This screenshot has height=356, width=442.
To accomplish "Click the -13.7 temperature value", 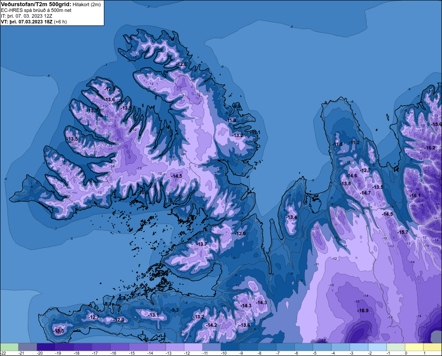I will 202,244.
